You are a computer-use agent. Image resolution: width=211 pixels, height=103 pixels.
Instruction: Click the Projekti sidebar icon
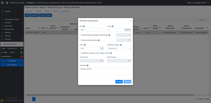[2, 12]
